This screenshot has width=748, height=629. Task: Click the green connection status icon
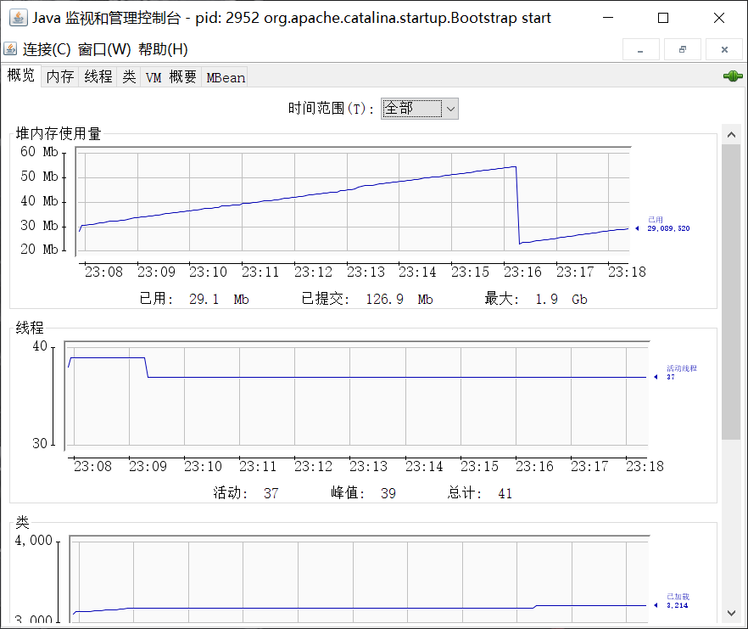[x=733, y=76]
